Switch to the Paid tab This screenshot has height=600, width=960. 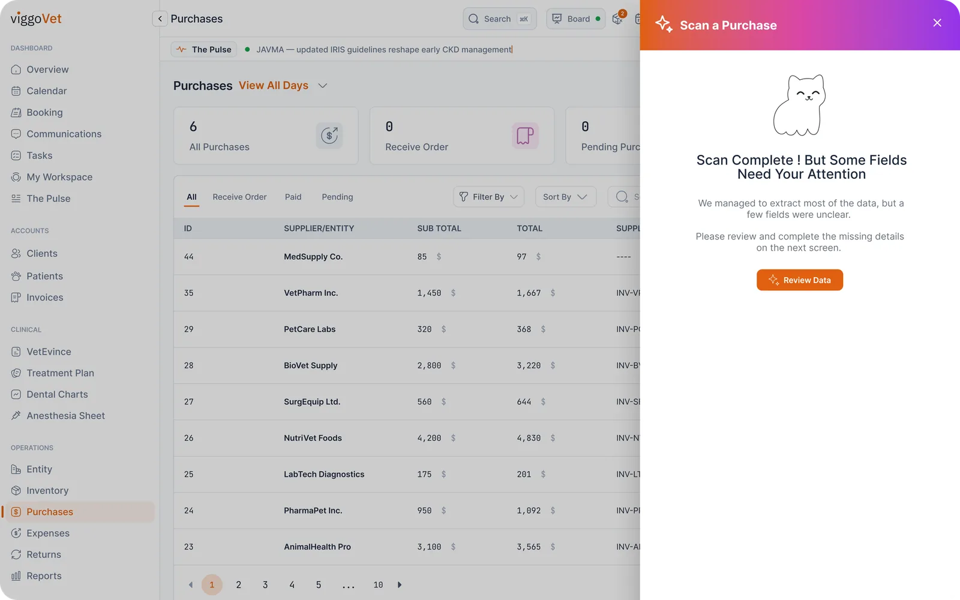293,197
